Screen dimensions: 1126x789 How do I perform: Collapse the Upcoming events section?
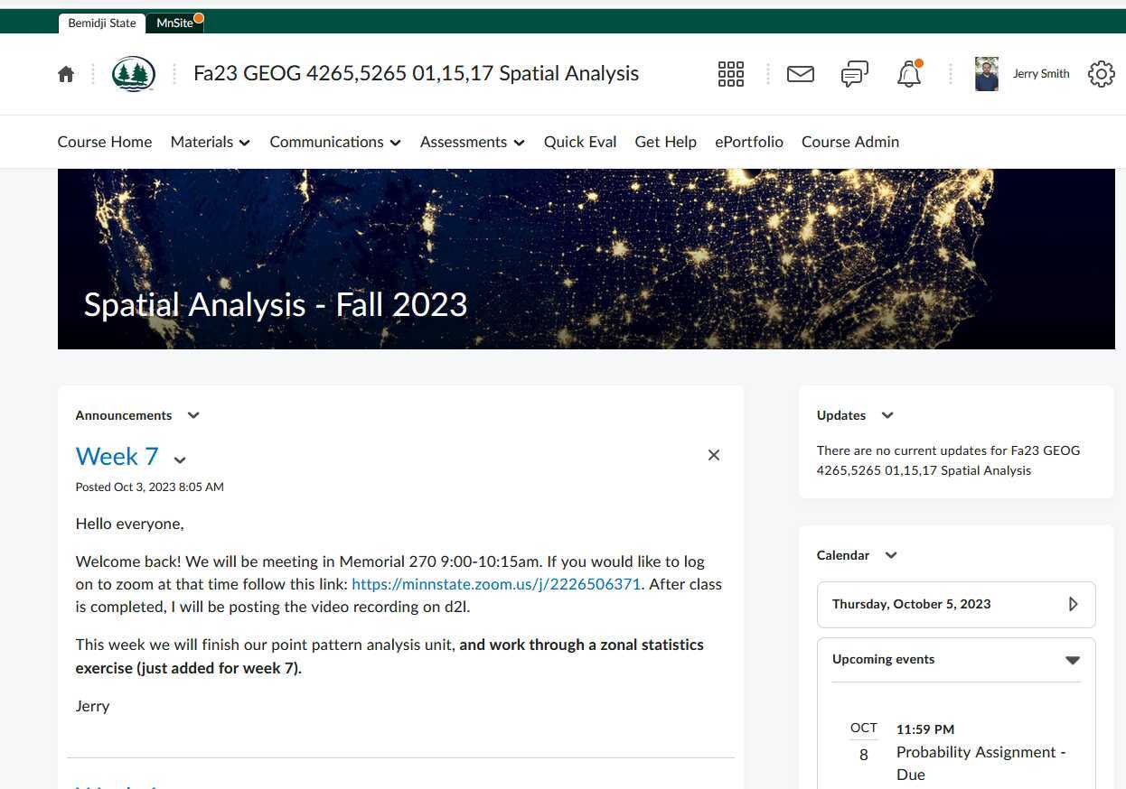[1073, 660]
